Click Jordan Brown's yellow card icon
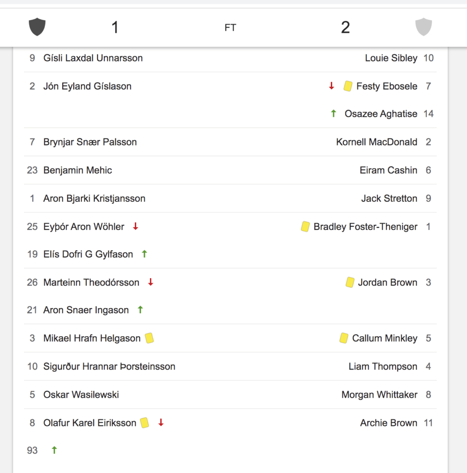 (x=350, y=282)
